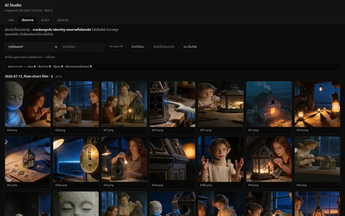Image resolution: width=345 pixels, height=216 pixels.
Task: Click the AI Studio title
Action: point(13,5)
